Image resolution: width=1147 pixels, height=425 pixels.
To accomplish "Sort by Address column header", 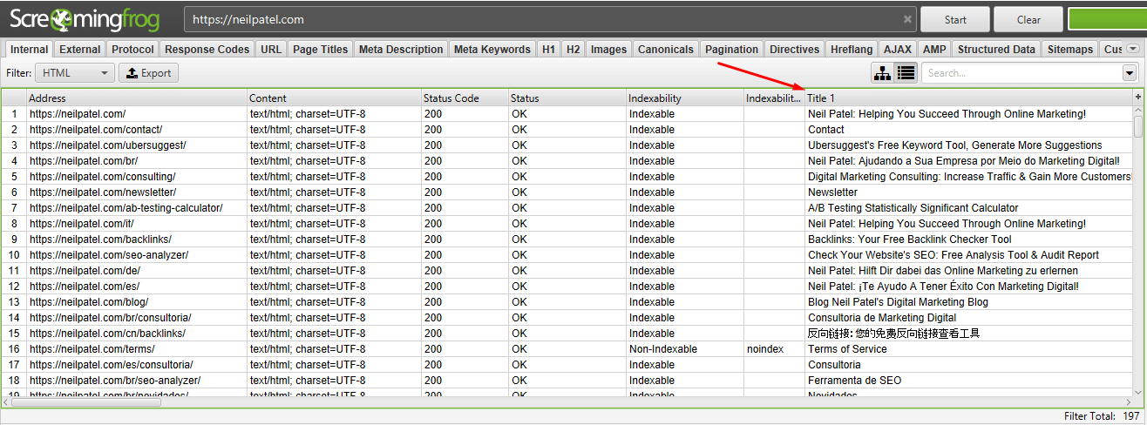I will (x=137, y=98).
